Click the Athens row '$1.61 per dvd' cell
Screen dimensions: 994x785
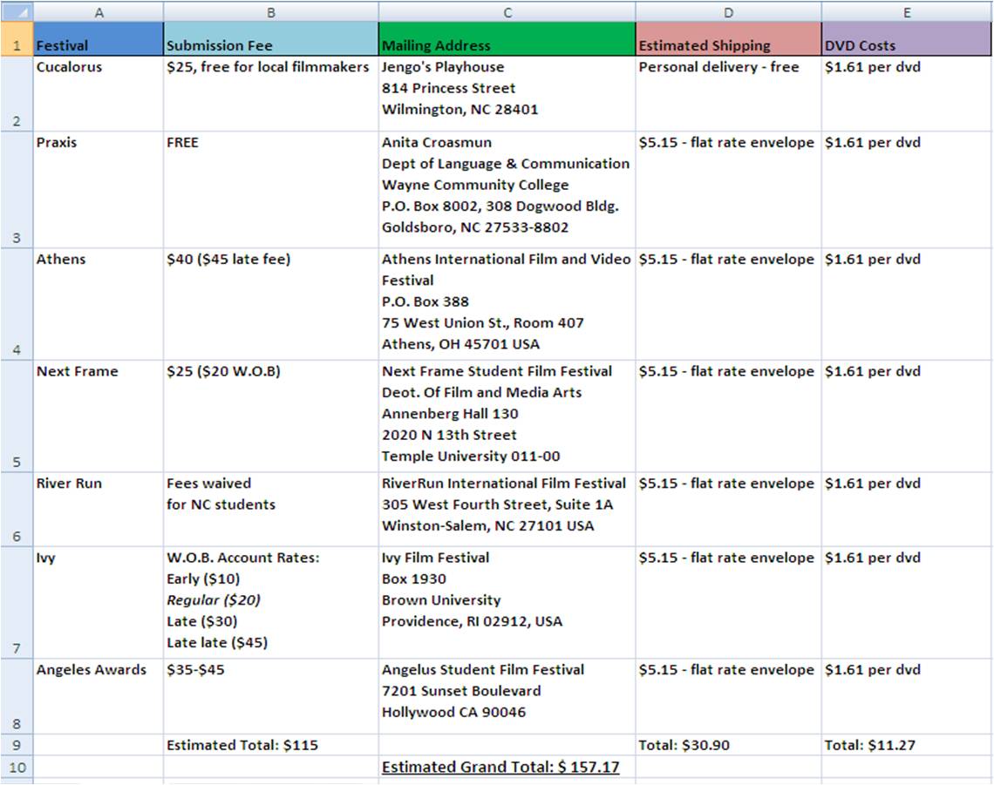(x=907, y=304)
